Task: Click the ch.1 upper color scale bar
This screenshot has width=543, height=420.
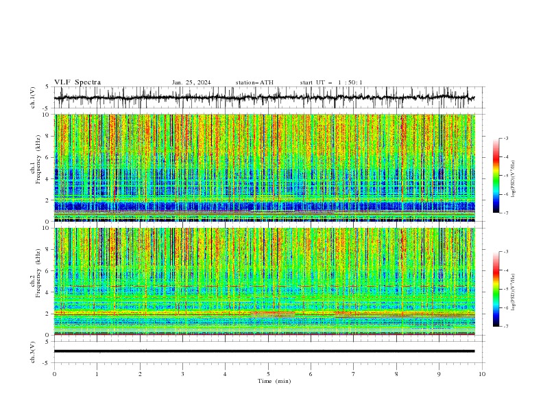Action: coord(496,176)
